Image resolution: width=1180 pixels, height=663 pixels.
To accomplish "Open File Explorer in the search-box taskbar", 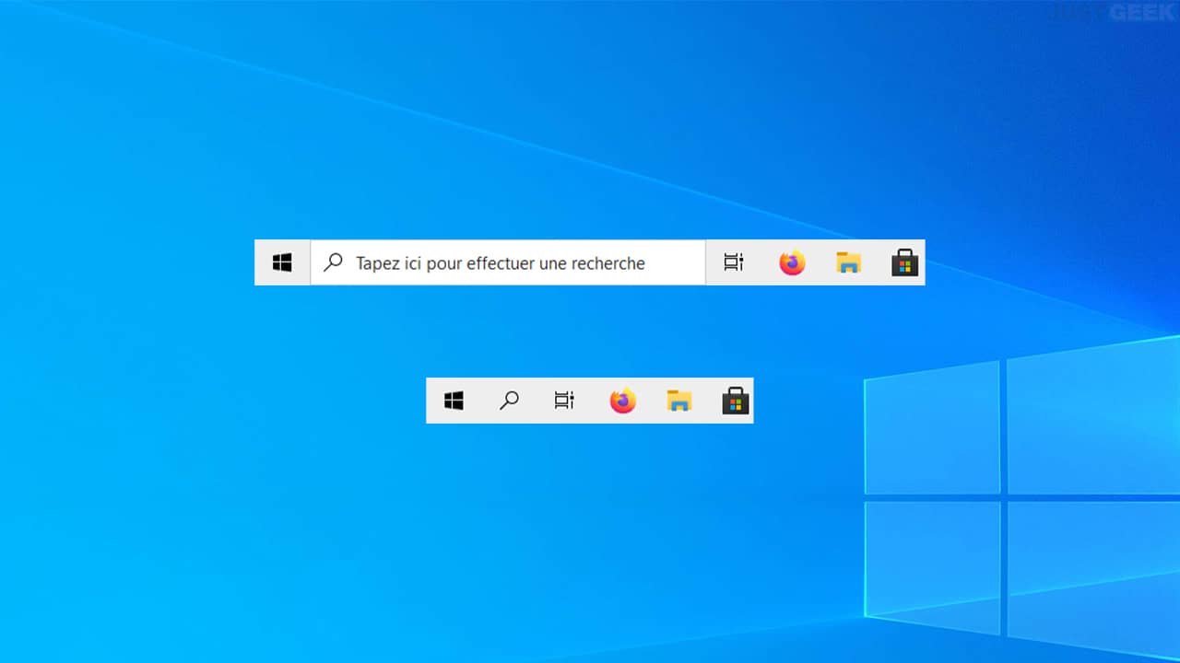I will click(x=848, y=263).
